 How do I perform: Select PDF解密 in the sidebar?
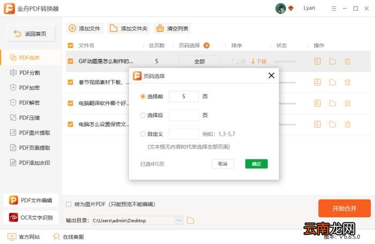coord(31,103)
